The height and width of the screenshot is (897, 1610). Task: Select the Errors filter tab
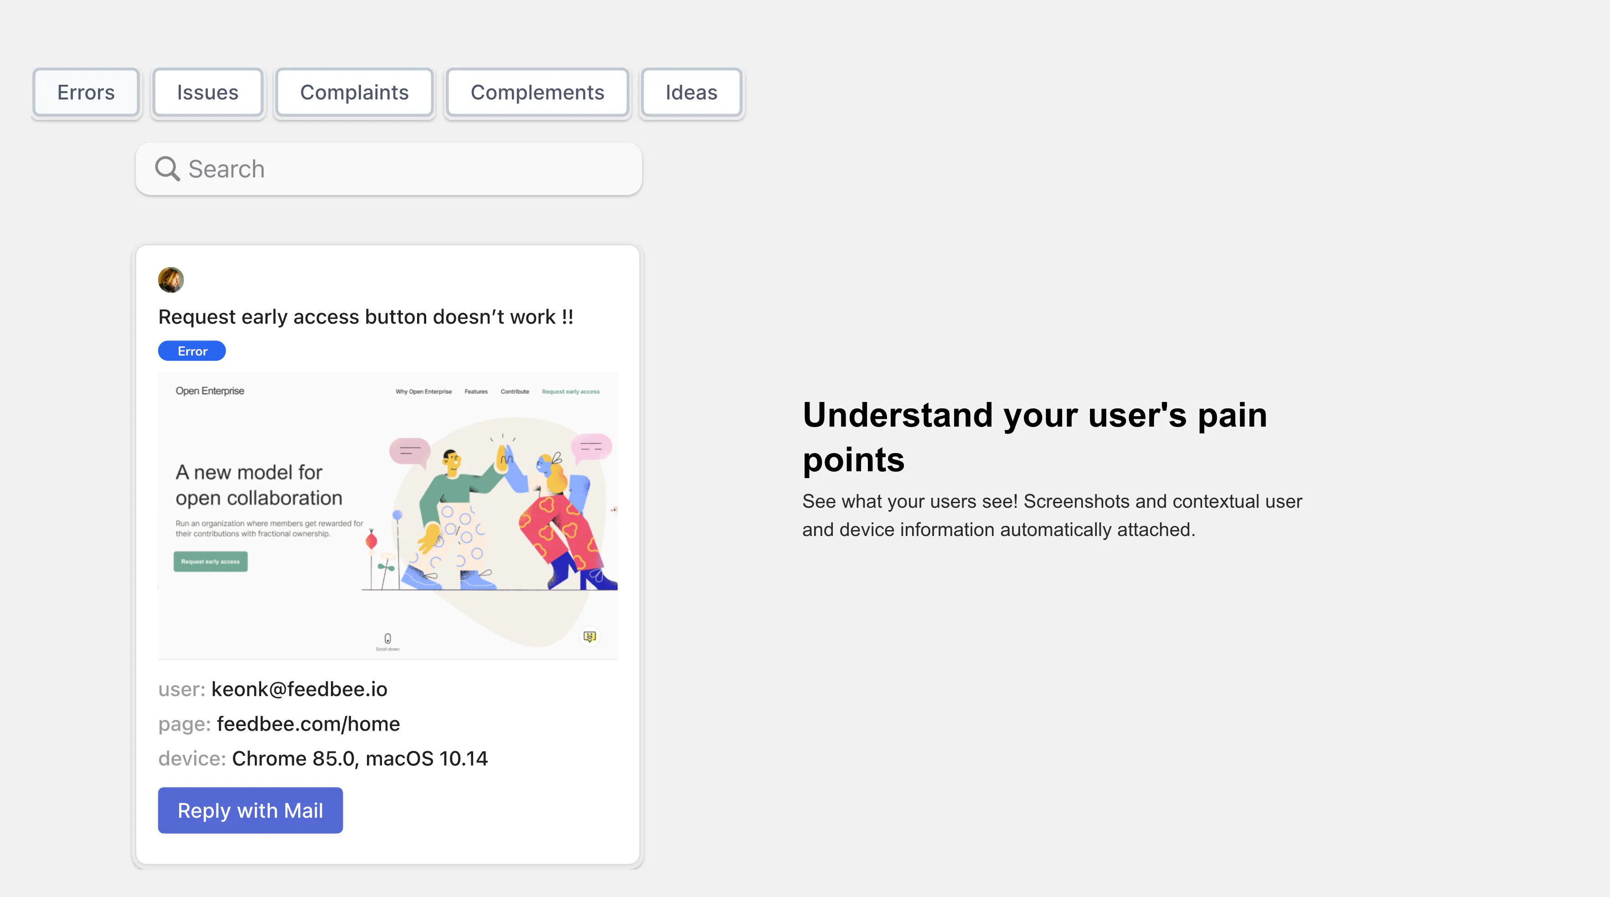[x=86, y=93]
